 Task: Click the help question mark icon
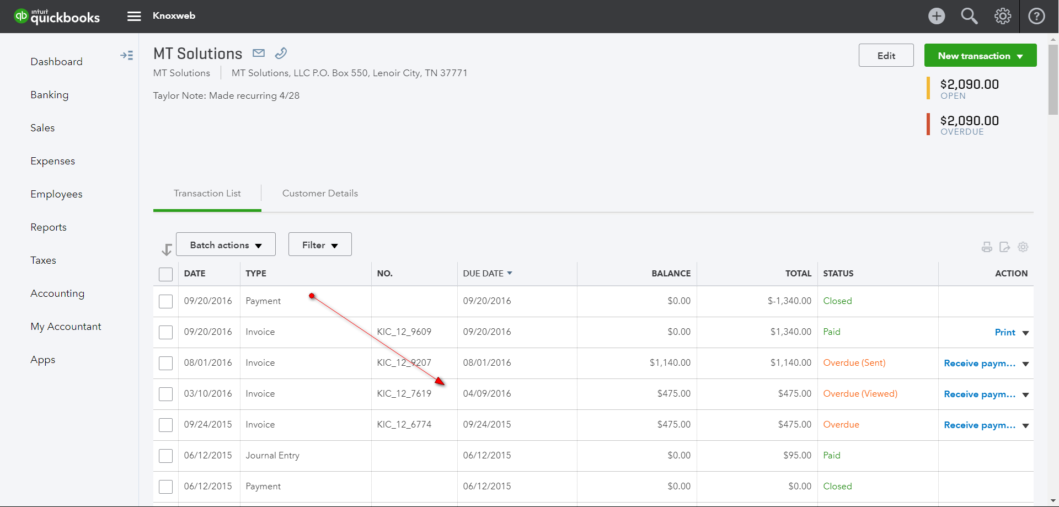click(x=1036, y=16)
